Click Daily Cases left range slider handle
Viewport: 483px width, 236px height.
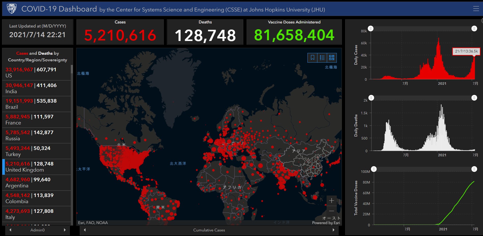(371, 29)
